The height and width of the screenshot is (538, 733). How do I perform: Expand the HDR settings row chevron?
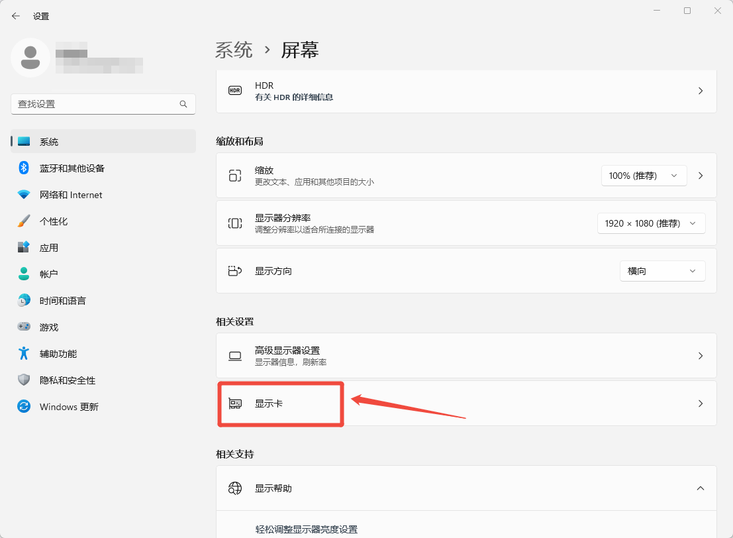tap(701, 91)
